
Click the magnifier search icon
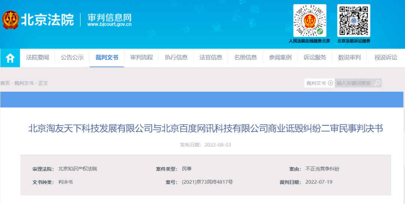coord(377,83)
